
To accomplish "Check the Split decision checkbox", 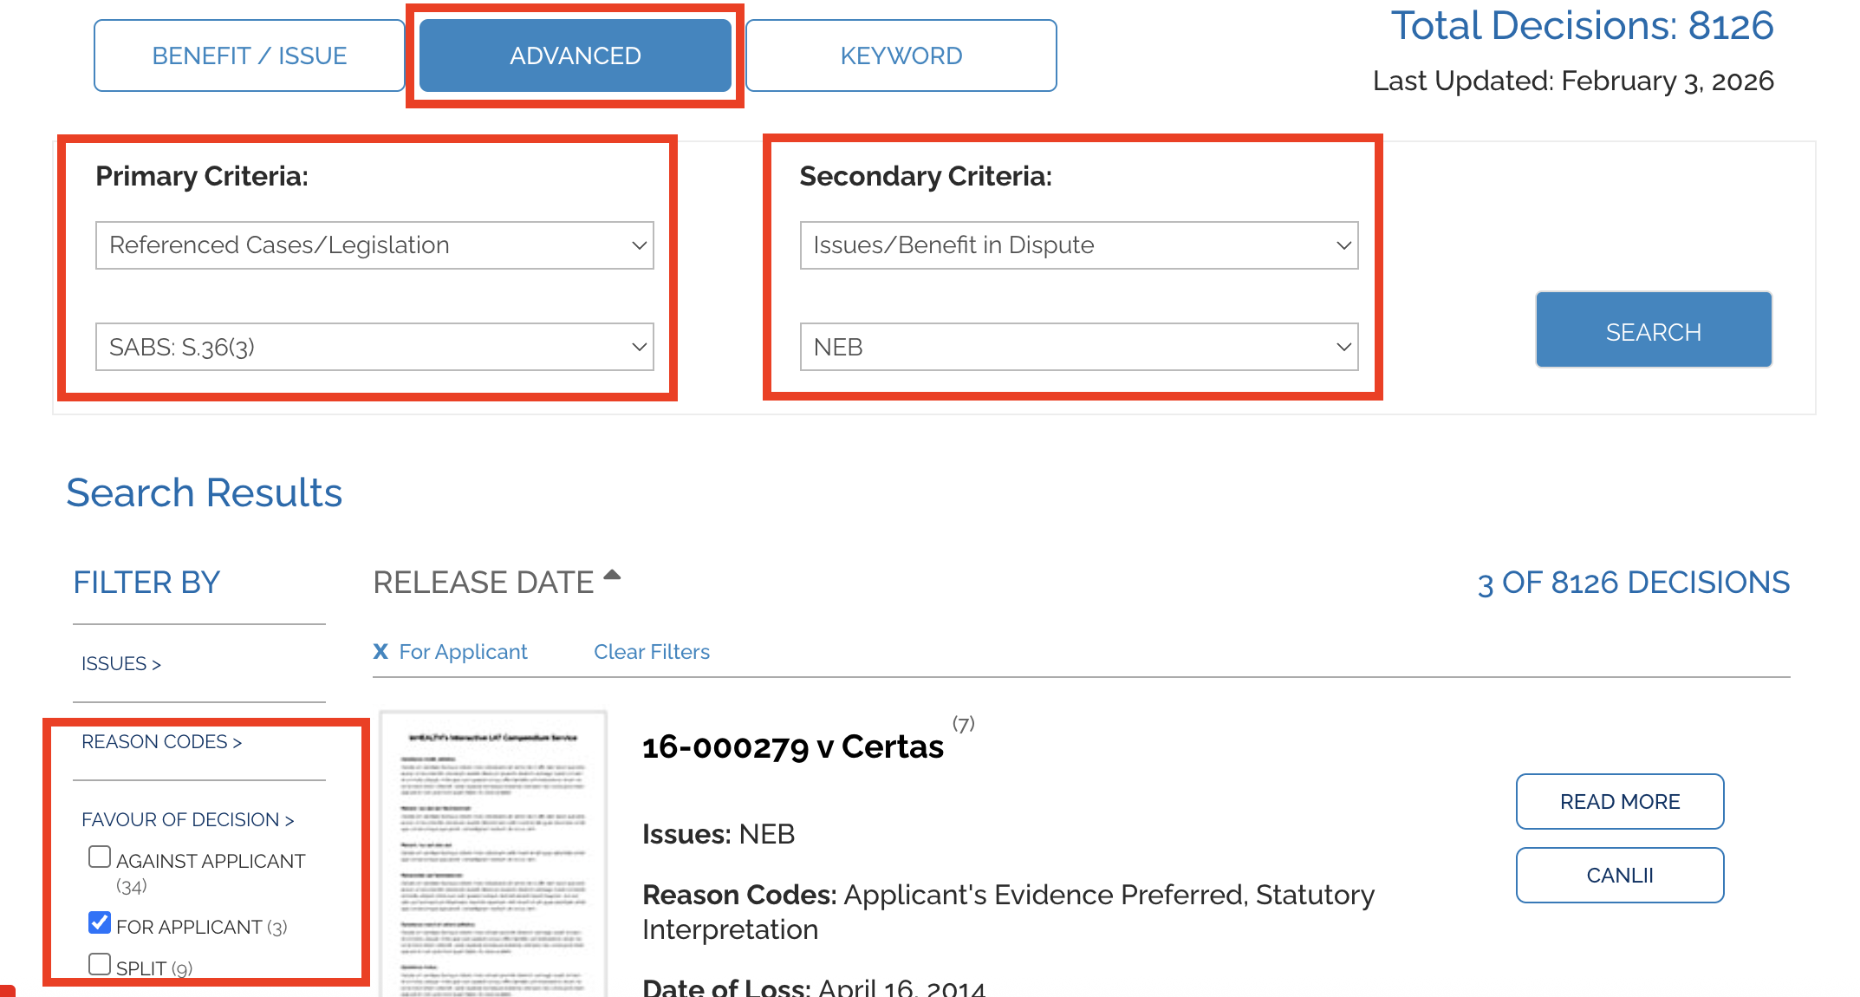I will coord(100,965).
